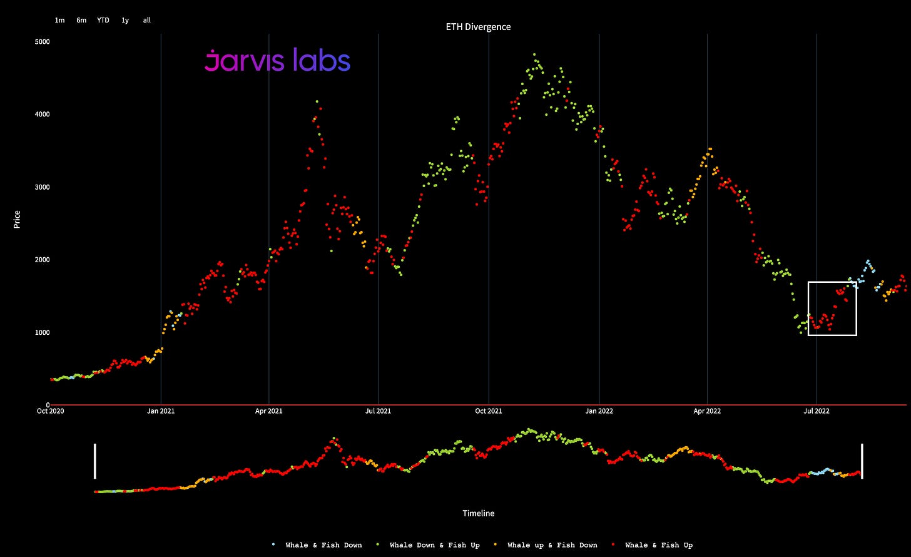Set time range to YTD
The height and width of the screenshot is (557, 911).
click(x=103, y=20)
